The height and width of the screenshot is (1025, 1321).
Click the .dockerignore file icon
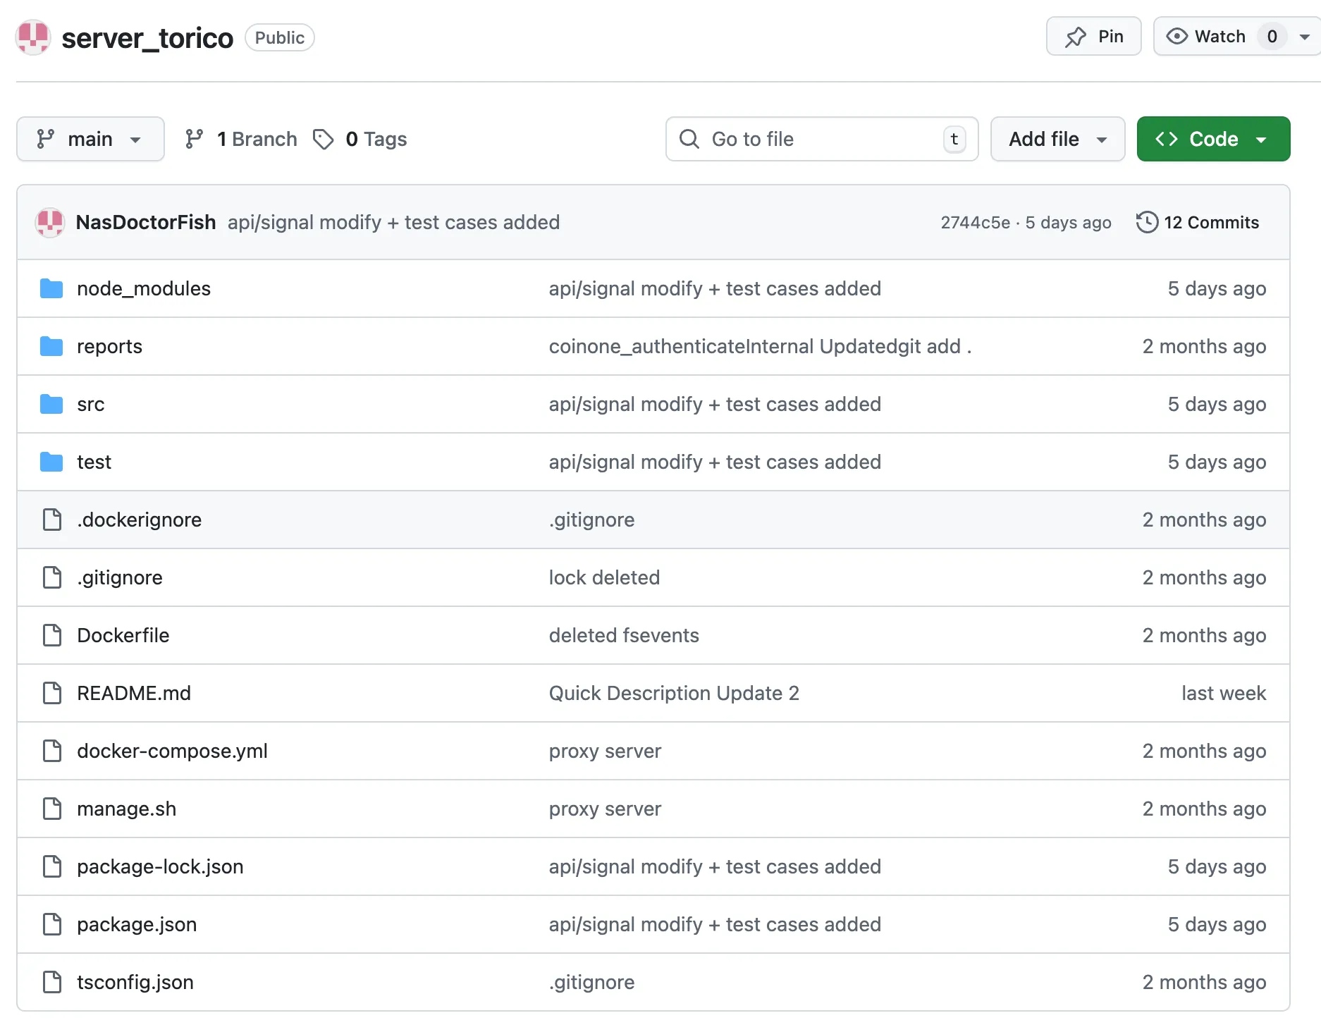52,520
